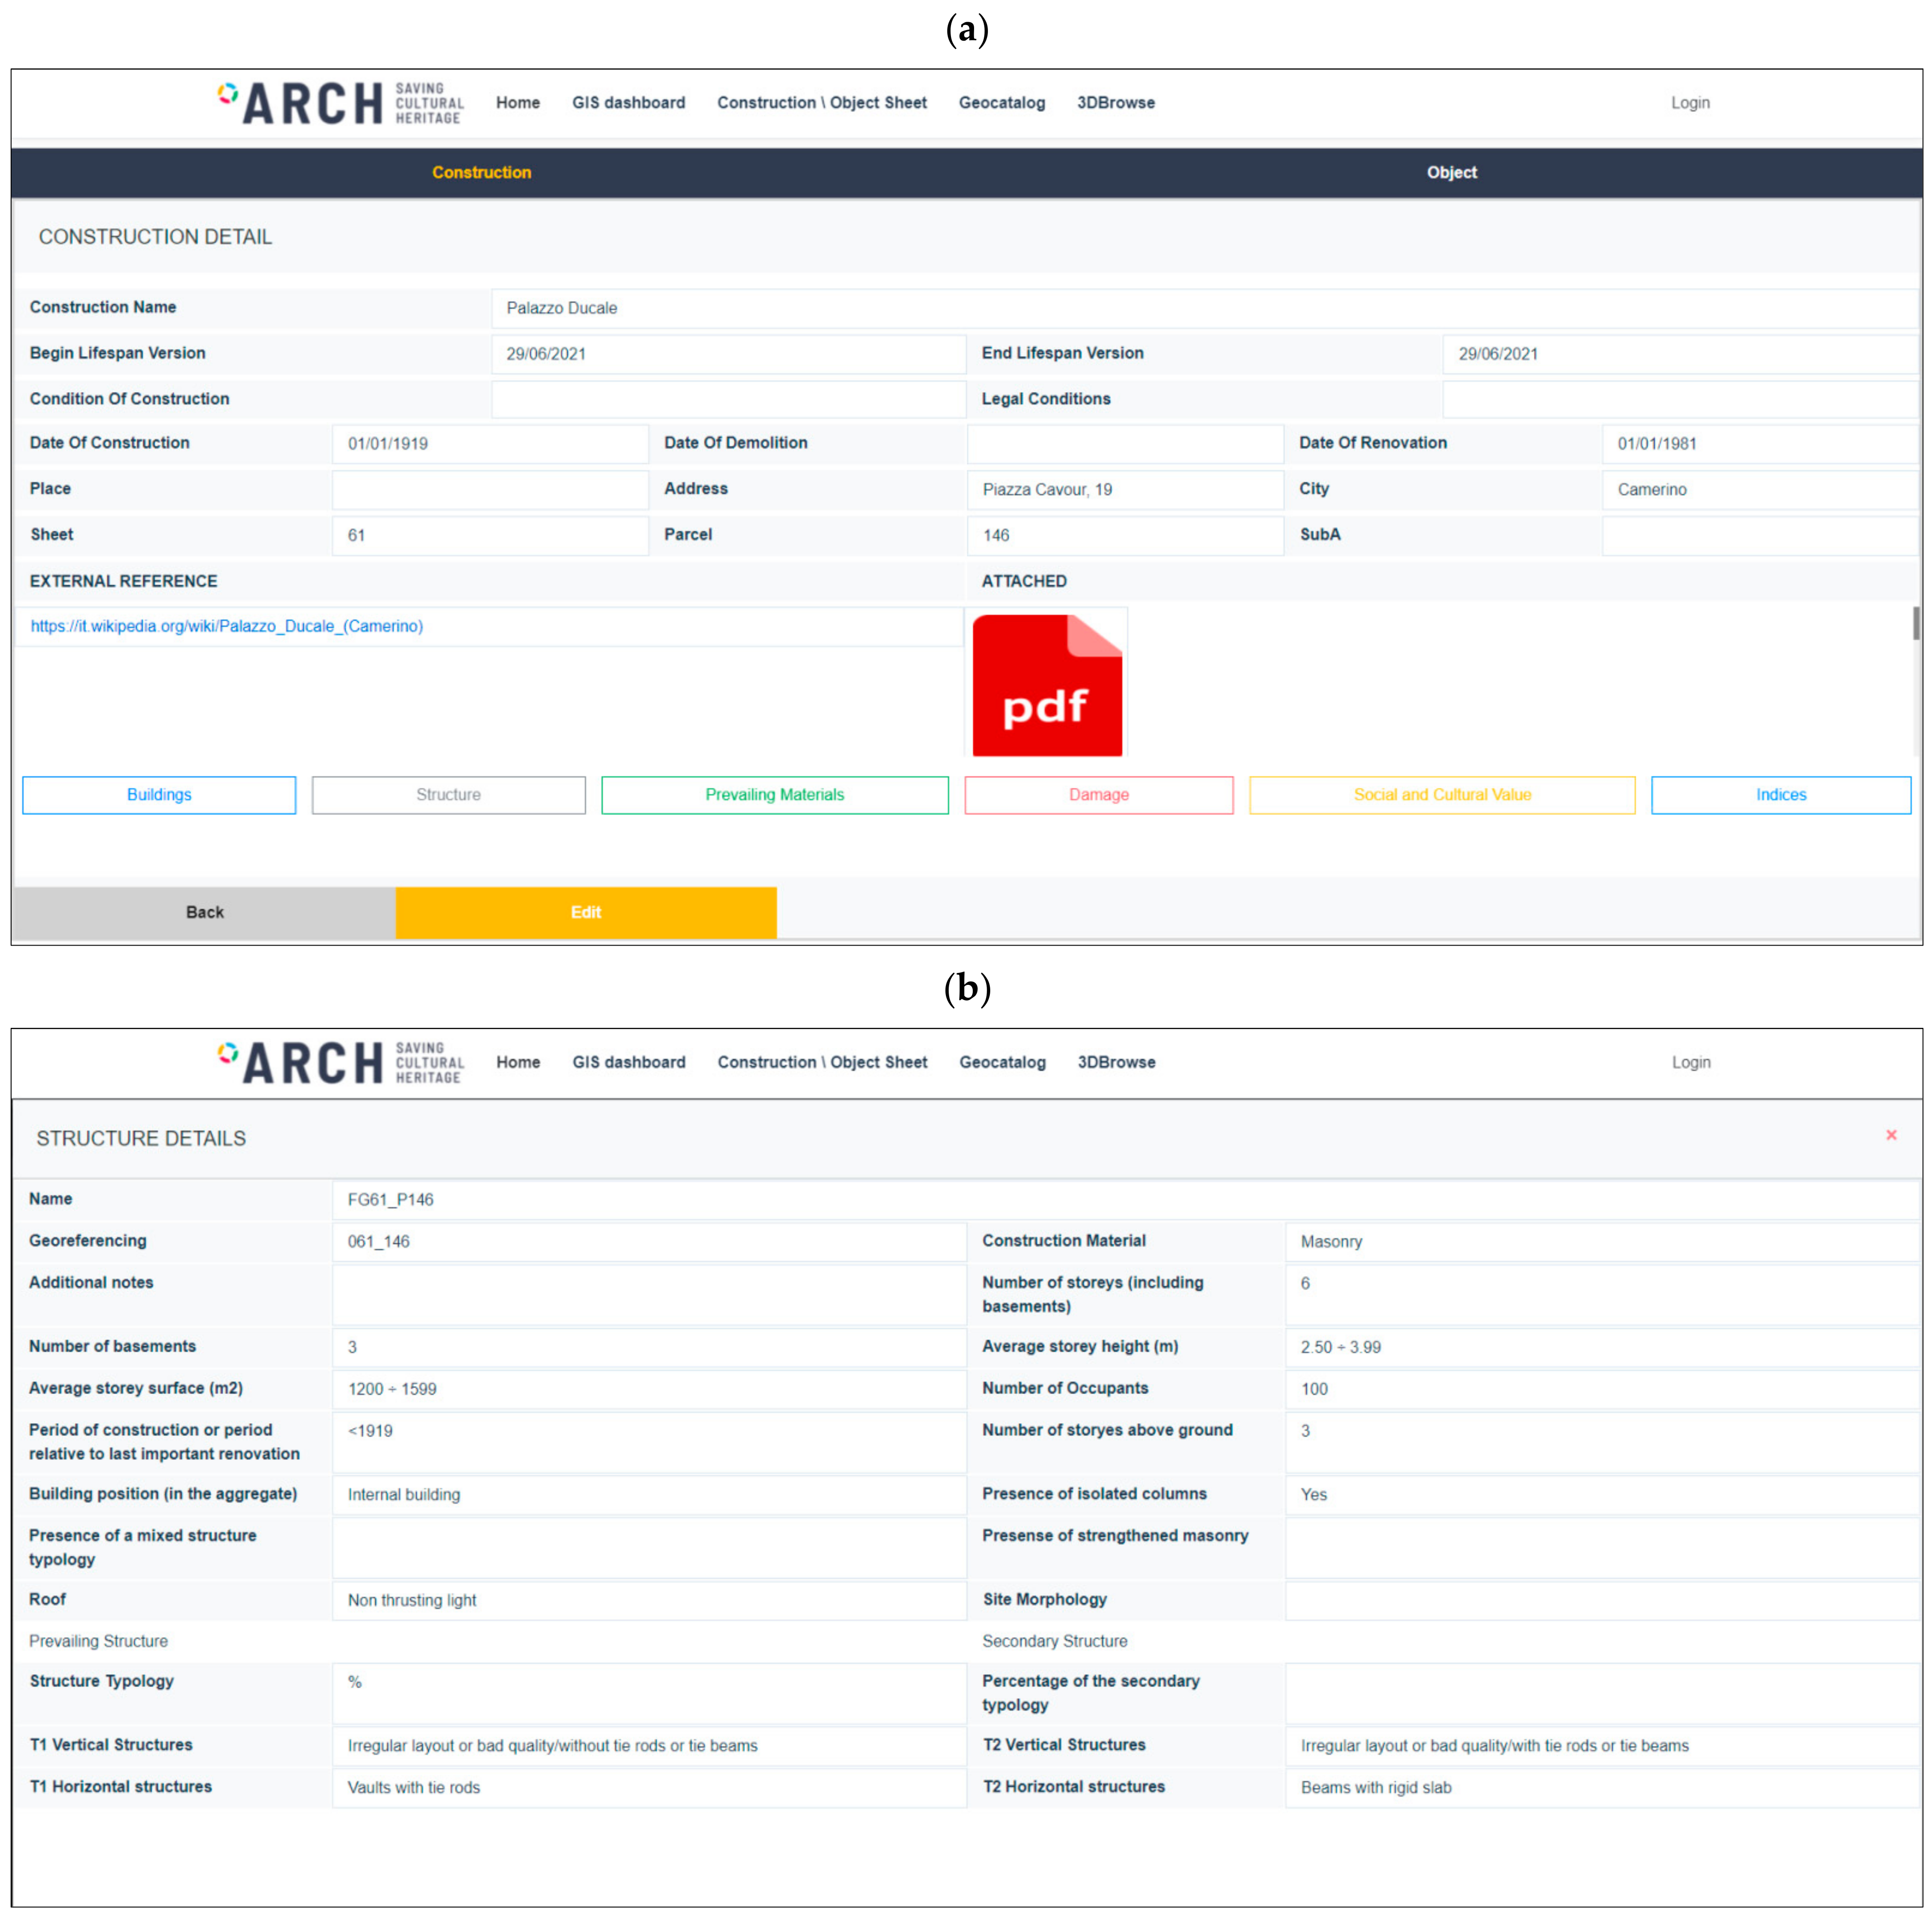Go to 3DBrowse in top navigation

point(1115,102)
